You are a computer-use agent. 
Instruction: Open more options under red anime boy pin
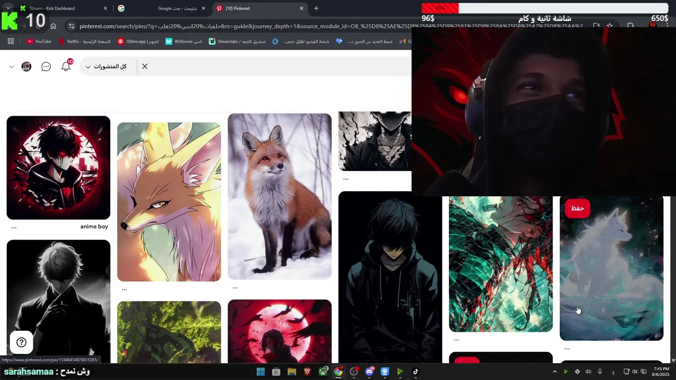[14, 227]
